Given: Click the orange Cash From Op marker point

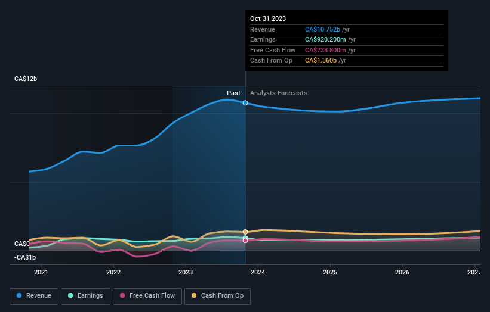Looking at the screenshot, I should pos(245,232).
